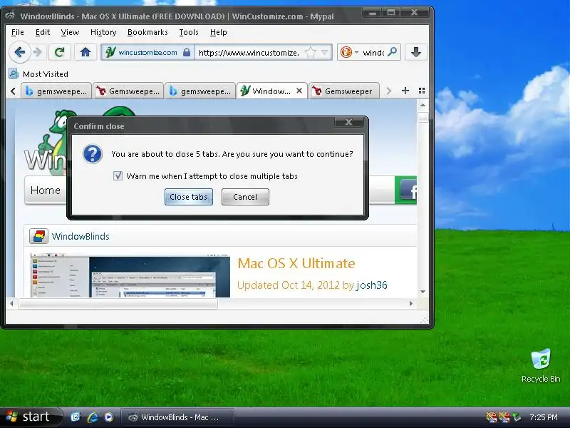Open author josh36 profile link
The image size is (570, 428).
(x=372, y=285)
